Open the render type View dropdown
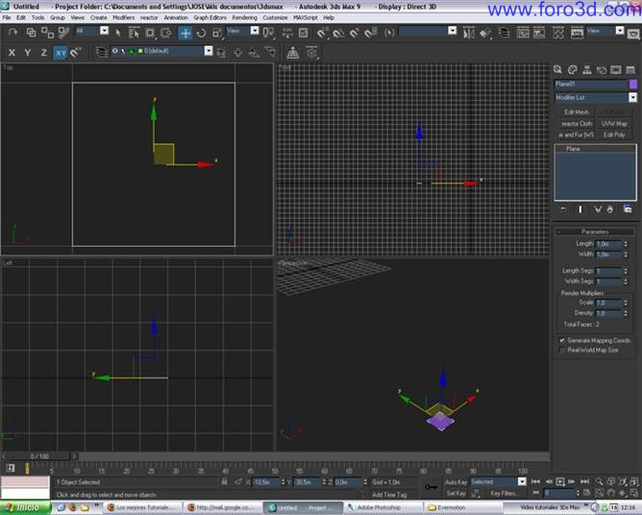This screenshot has height=515, width=642. click(620, 31)
